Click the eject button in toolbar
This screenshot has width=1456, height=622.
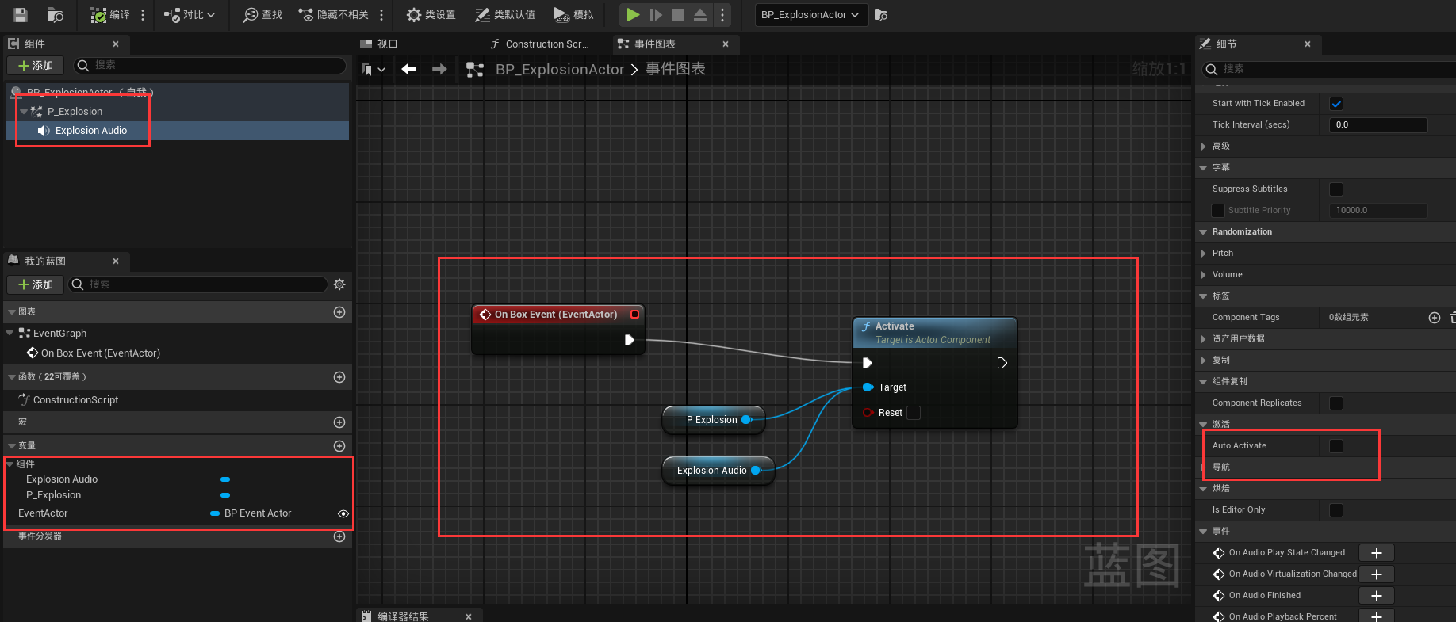click(700, 14)
